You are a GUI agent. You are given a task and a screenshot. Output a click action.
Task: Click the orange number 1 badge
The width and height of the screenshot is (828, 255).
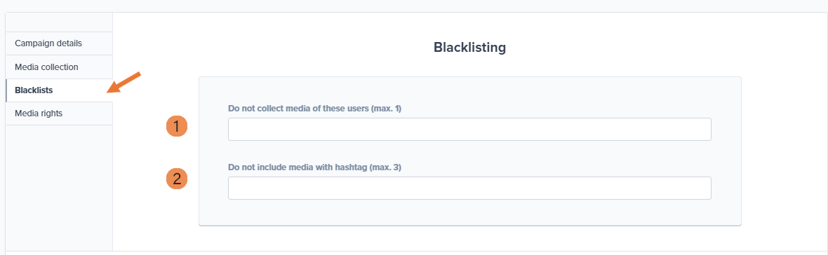coord(177,126)
